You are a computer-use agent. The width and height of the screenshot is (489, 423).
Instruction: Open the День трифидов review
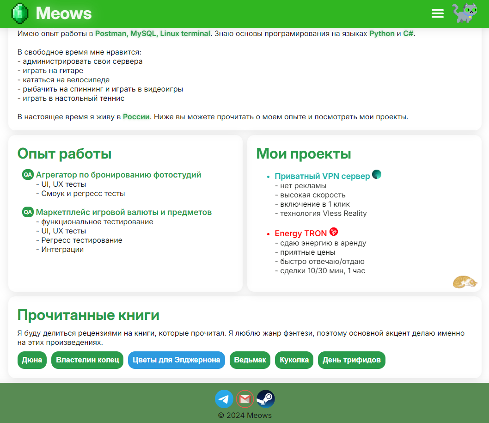point(351,360)
